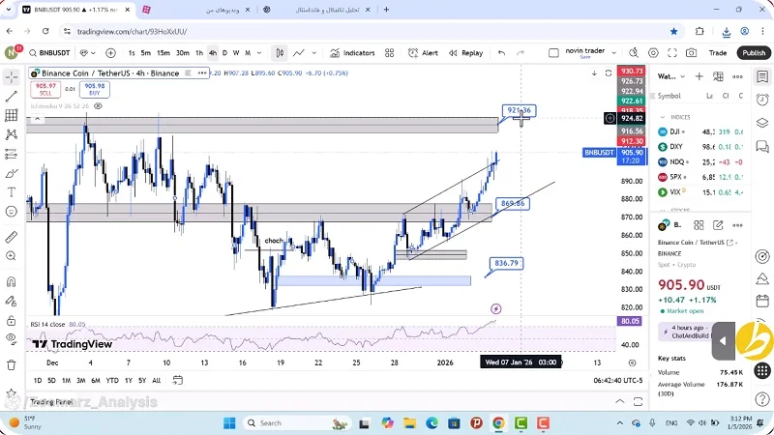Click the 905.90 price scale label
The image size is (774, 435).
click(x=632, y=152)
